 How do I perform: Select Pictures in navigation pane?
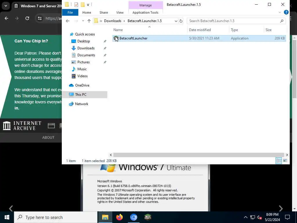[83, 62]
